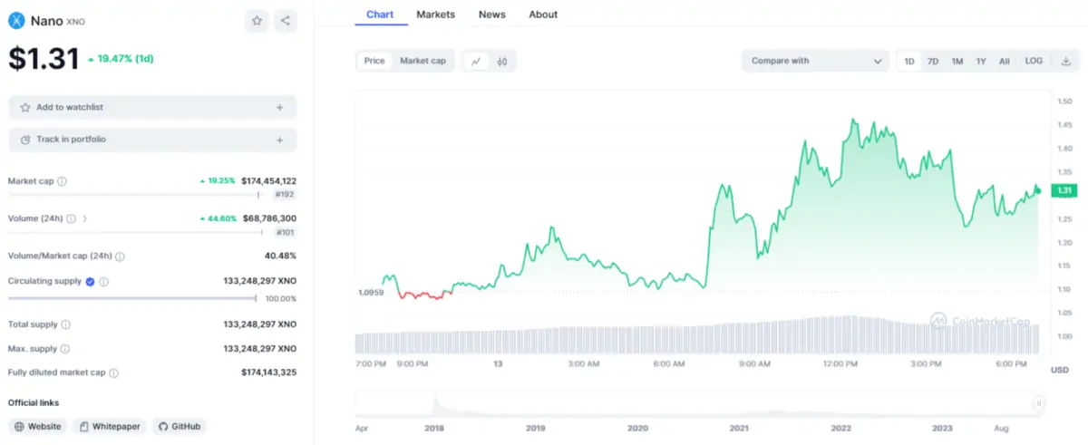Star Nano as a favorite

tap(257, 20)
